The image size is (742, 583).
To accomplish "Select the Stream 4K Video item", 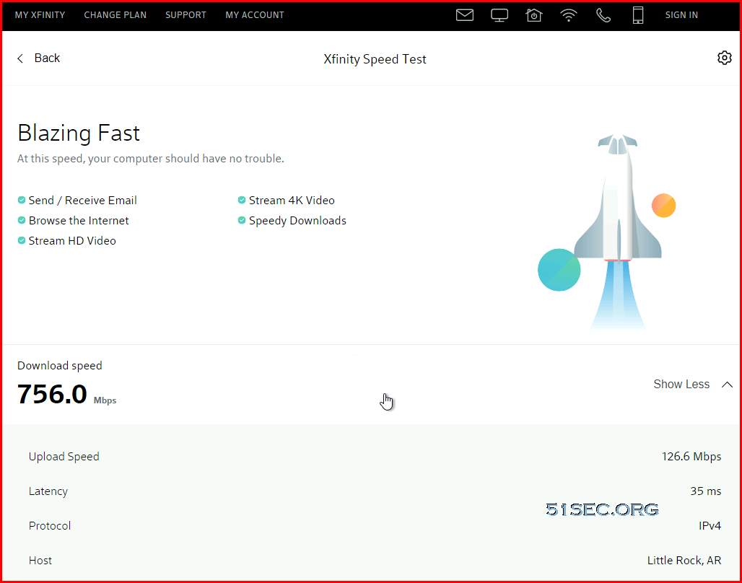I will 292,200.
